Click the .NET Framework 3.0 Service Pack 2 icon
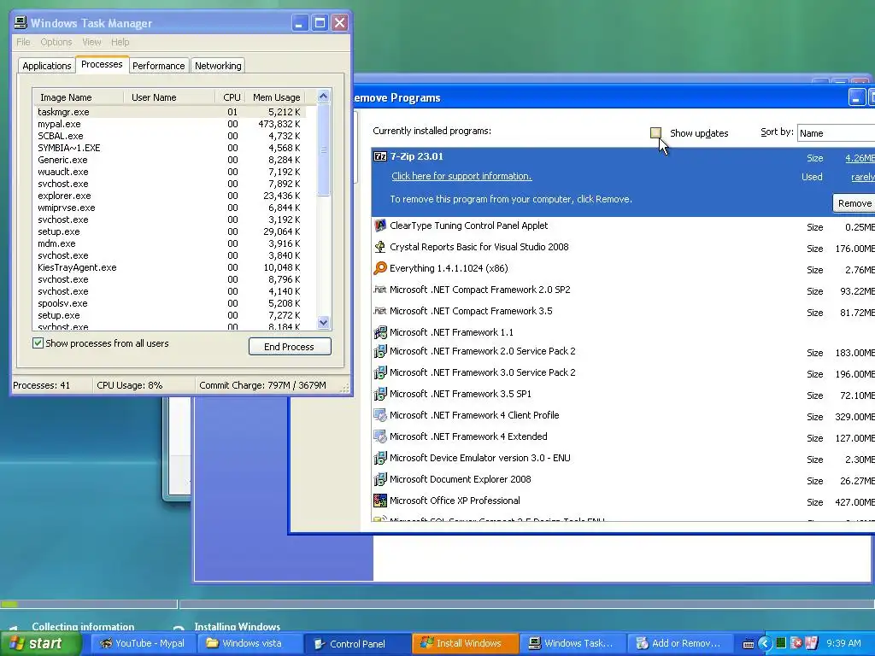This screenshot has width=875, height=656. point(380,372)
